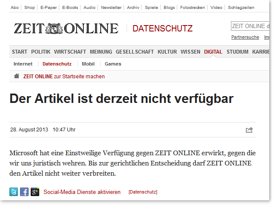Screen dimensions: 274x205
Task: Click the Twitter share icon
Action: pos(14,192)
